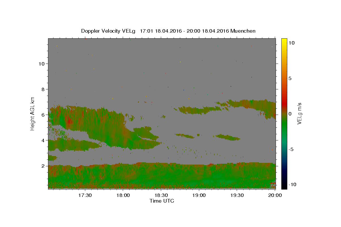Click the Doppler Velocity VELg plot title

click(x=168, y=31)
